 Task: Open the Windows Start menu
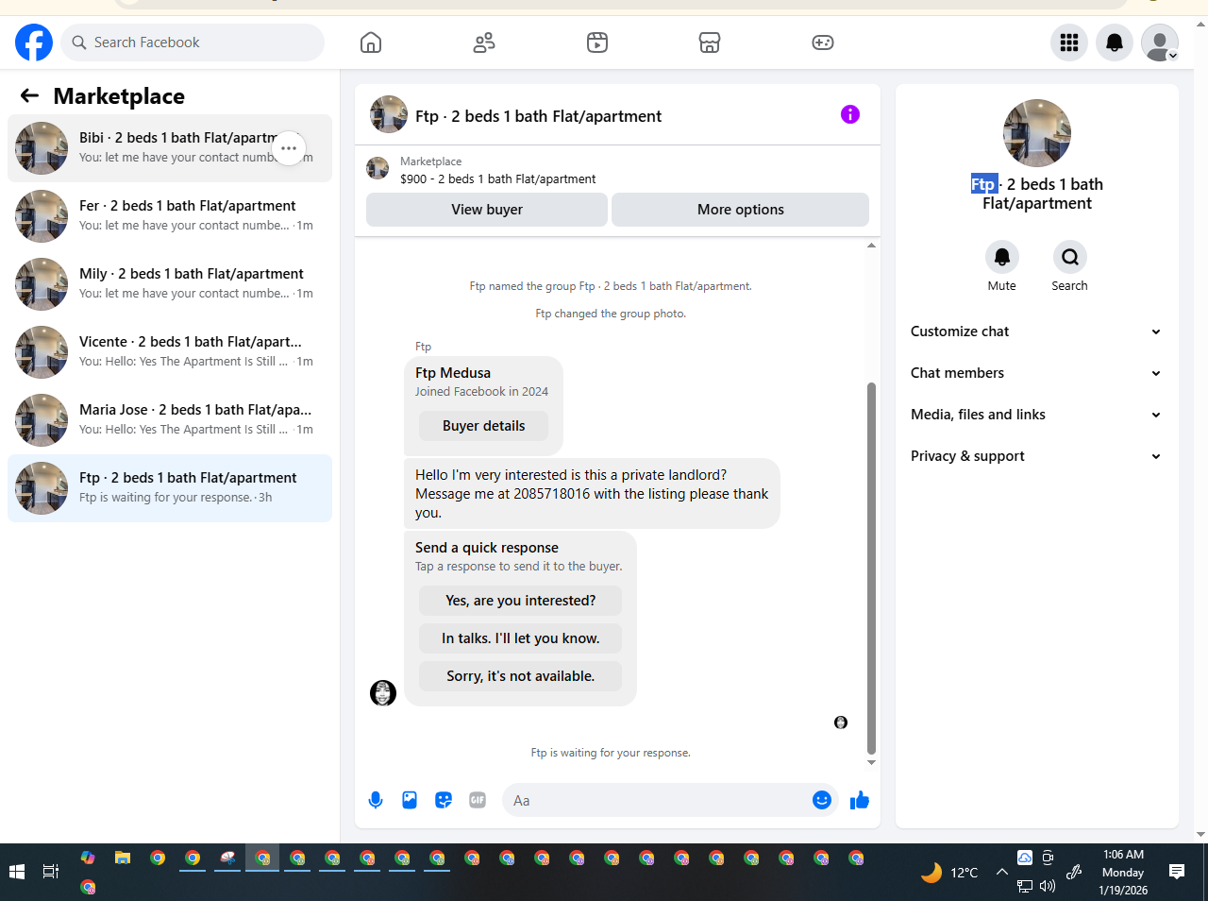tap(17, 872)
